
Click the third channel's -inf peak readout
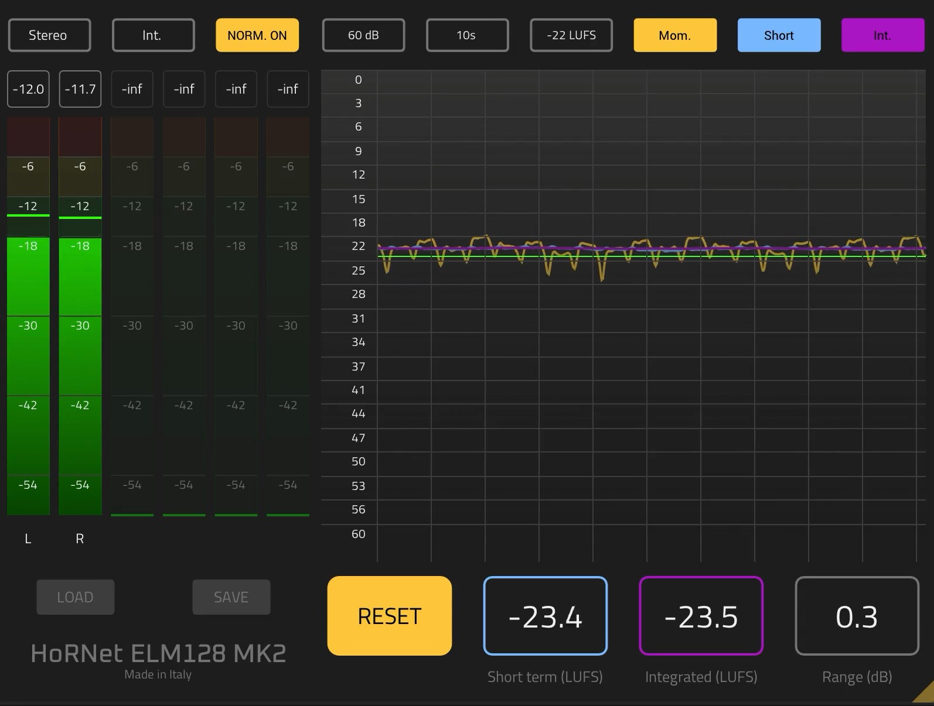coord(132,89)
